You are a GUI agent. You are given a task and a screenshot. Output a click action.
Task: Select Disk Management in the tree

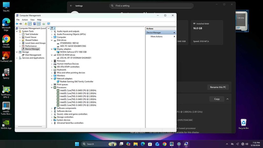[x=33, y=55]
